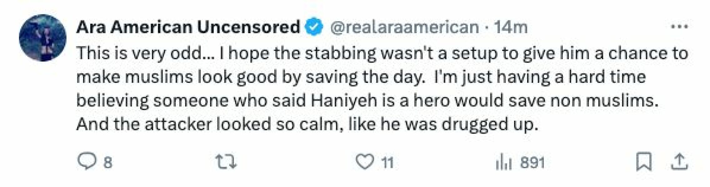Click the like count 11

[388, 162]
